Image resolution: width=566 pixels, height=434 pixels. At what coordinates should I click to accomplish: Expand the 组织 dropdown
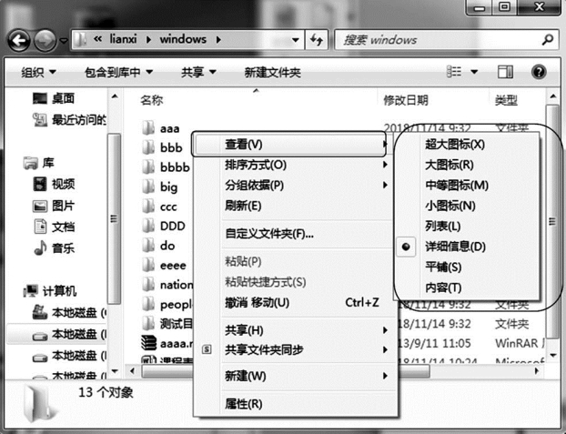tap(38, 72)
